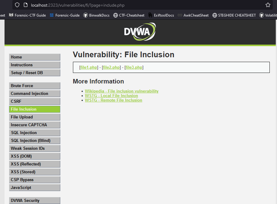Open the AwkCheatSheet bookmark
Viewport: 277px width, 204px height.
193,15
